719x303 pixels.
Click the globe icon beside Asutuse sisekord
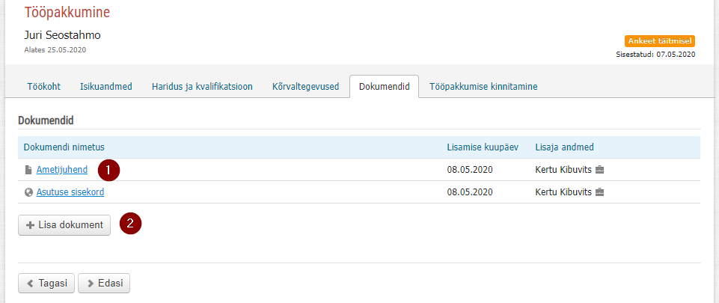(28, 192)
